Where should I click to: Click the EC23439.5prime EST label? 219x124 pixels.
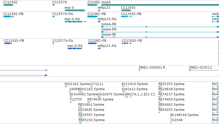point(135,84)
